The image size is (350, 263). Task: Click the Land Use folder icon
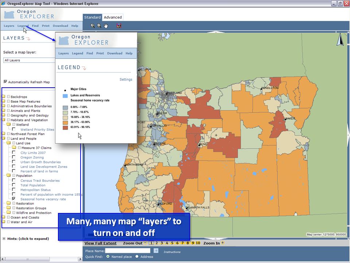(x=8, y=143)
